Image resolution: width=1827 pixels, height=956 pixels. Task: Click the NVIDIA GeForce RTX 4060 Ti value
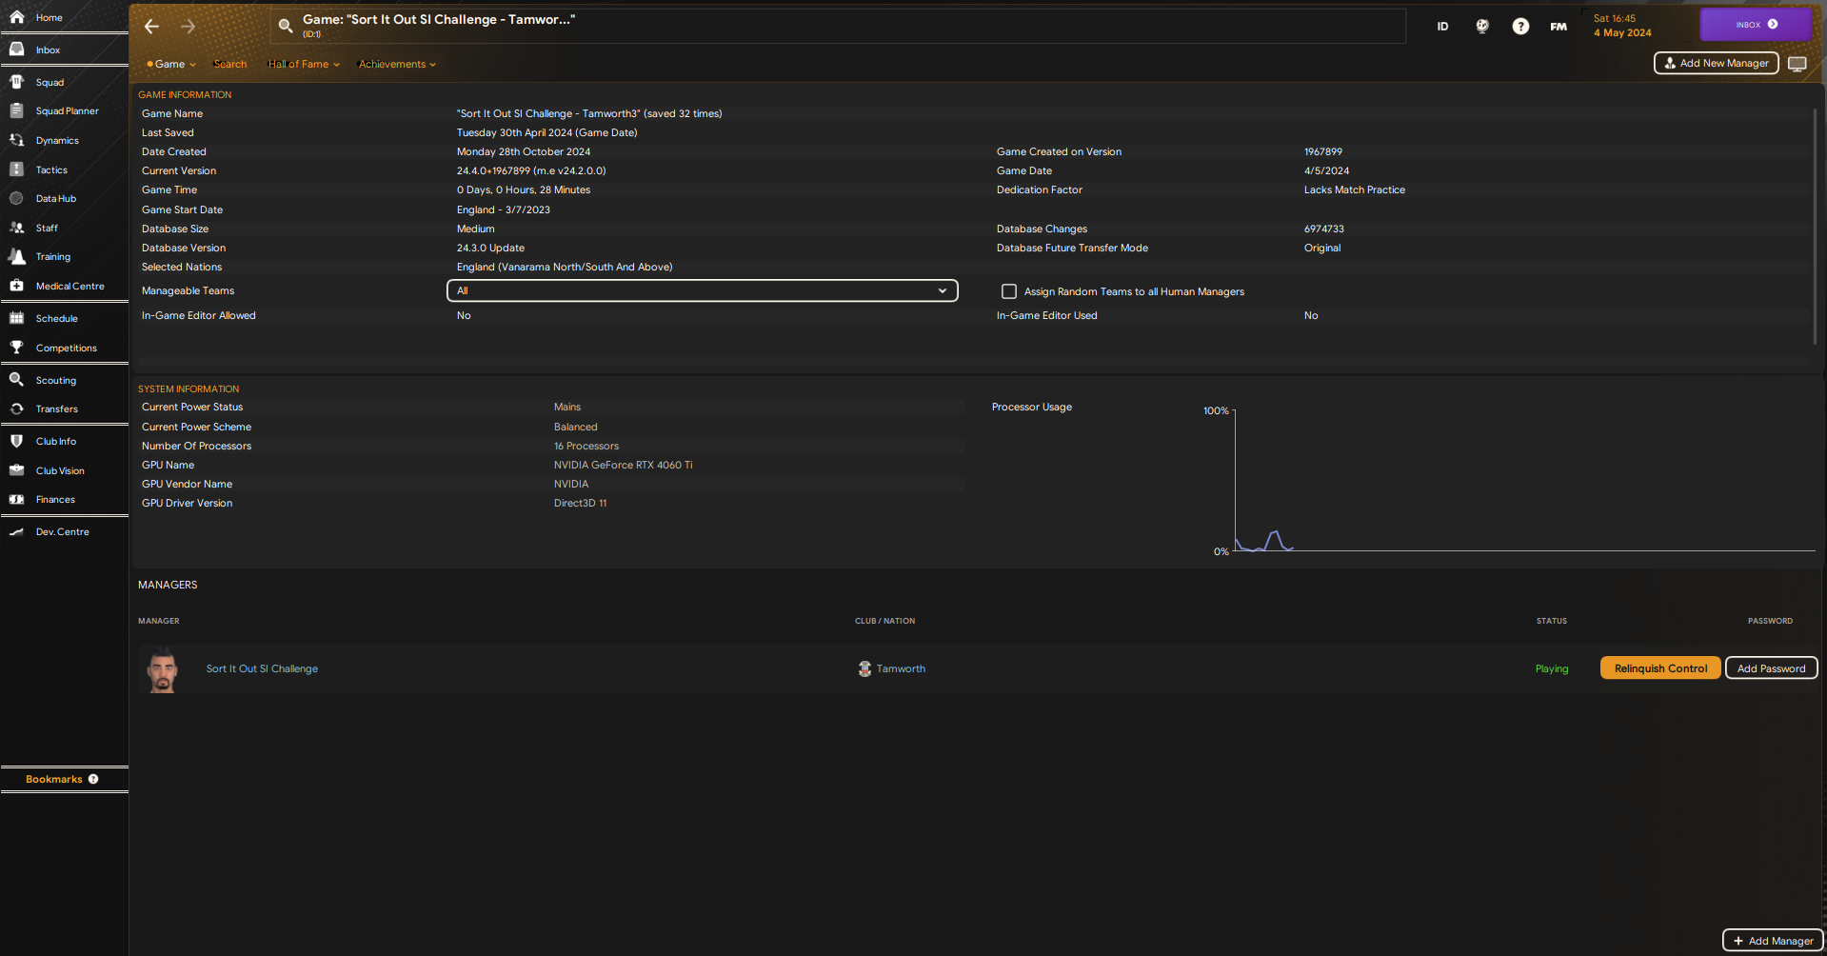623,465
